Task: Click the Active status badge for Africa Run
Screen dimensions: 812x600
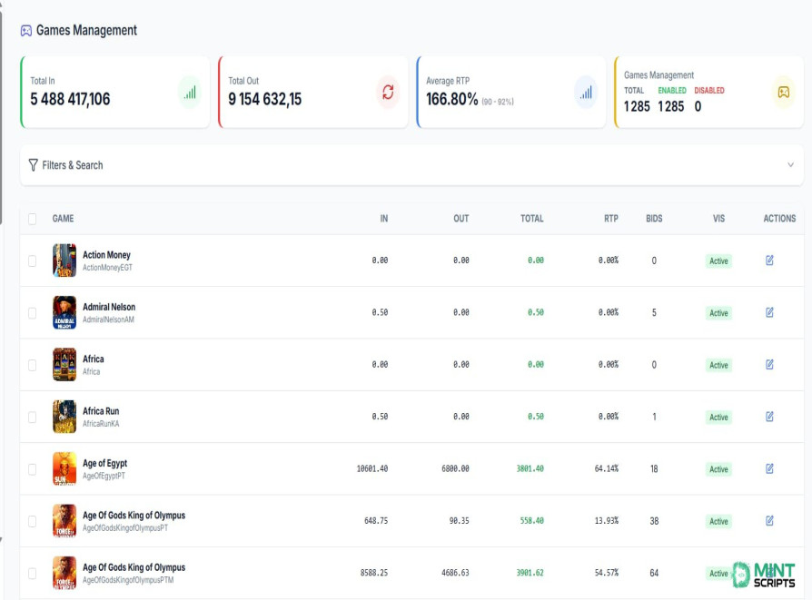Action: tap(718, 417)
